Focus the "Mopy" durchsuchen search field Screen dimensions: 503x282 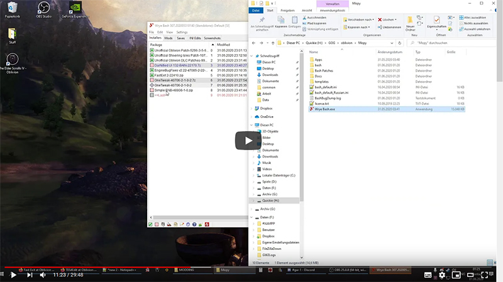click(x=451, y=43)
